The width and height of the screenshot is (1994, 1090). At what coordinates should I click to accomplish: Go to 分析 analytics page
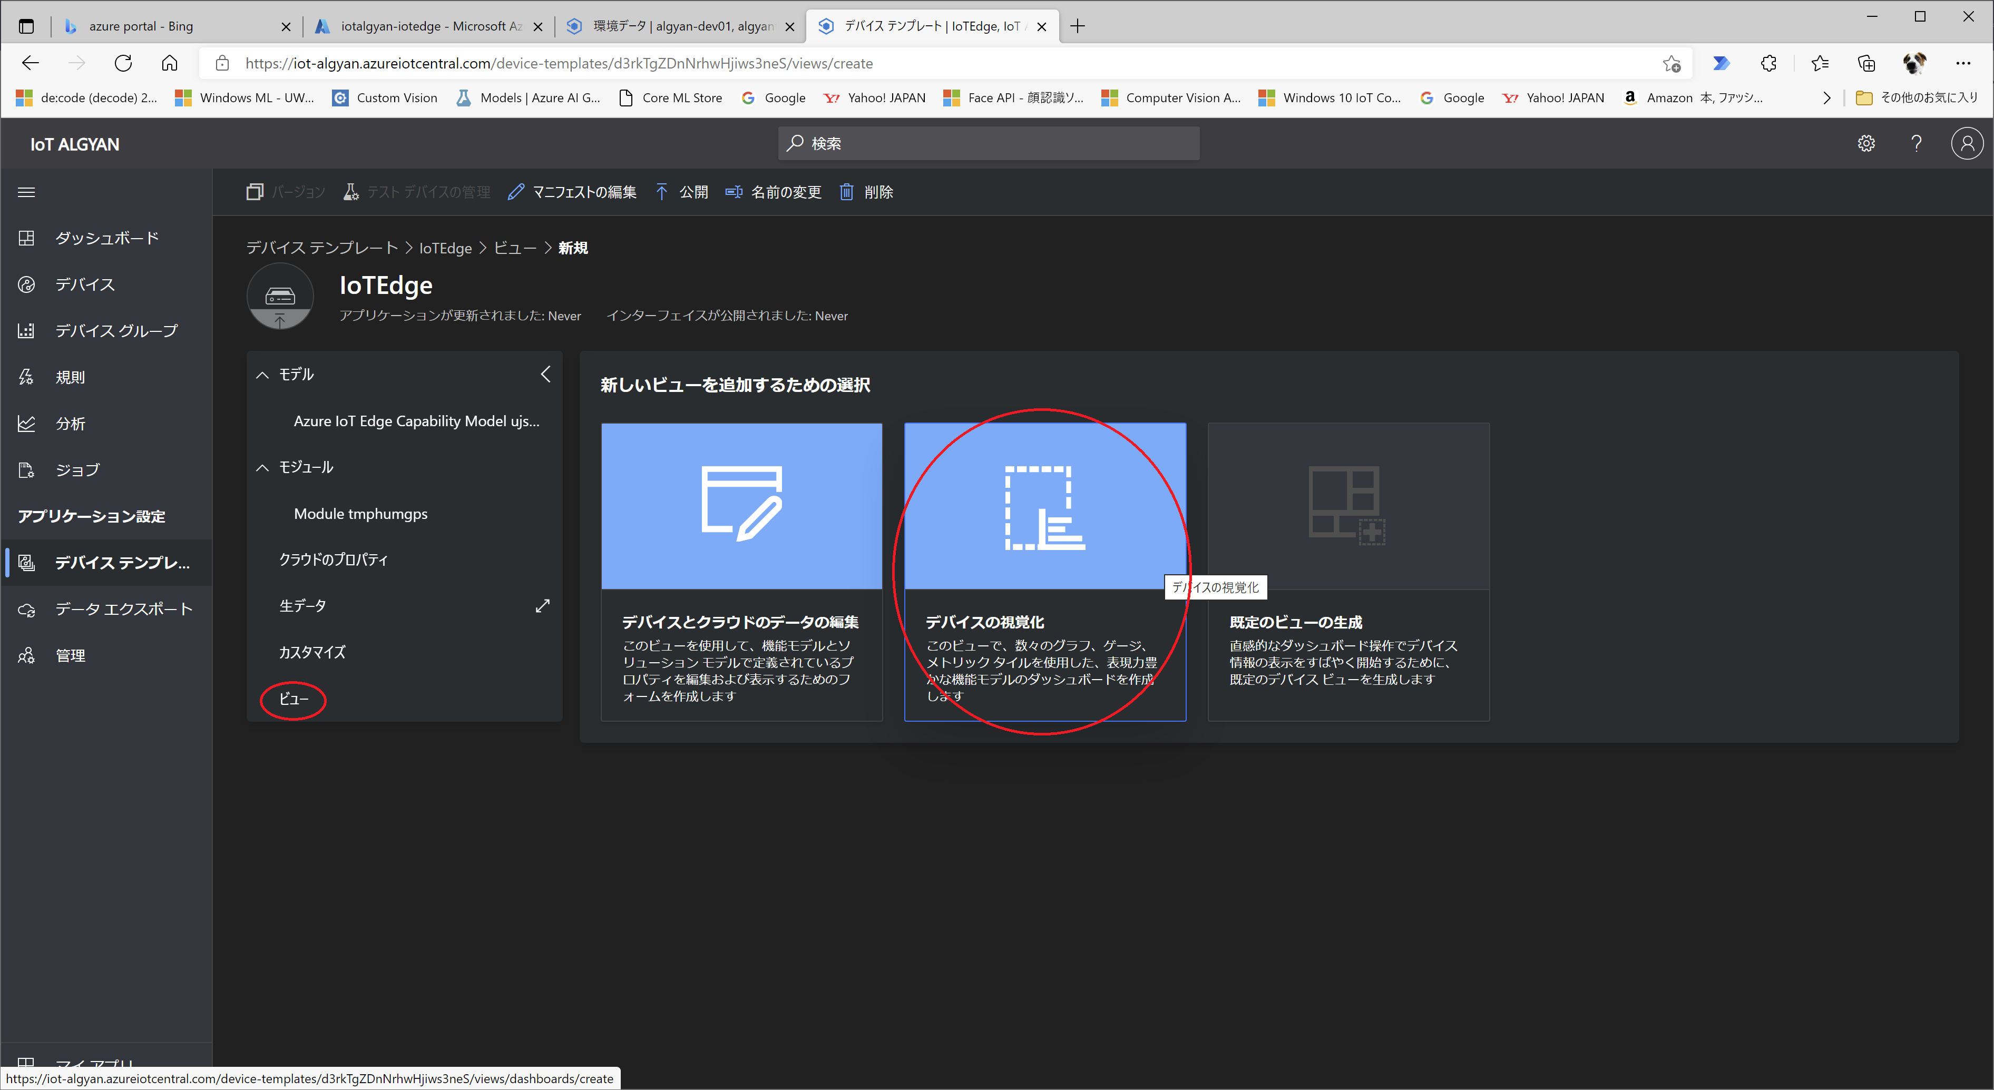70,424
